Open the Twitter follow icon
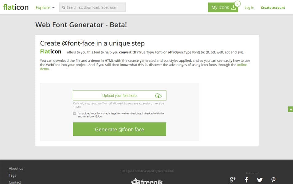The width and height of the screenshot is (293, 184). point(260,179)
